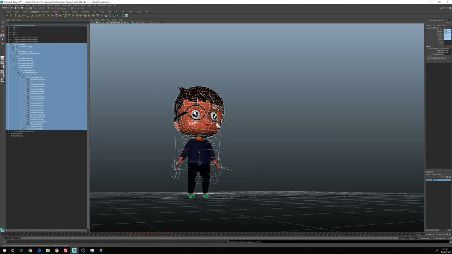452x254 pixels.
Task: Toggle the Tool Settings display icon at top right
Action: 447,8
